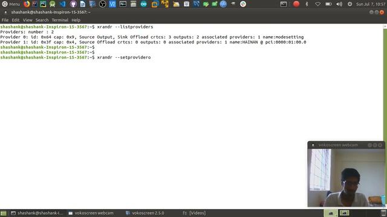Switch to [Videos] taskbar entry
387x217 pixels.
point(195,213)
